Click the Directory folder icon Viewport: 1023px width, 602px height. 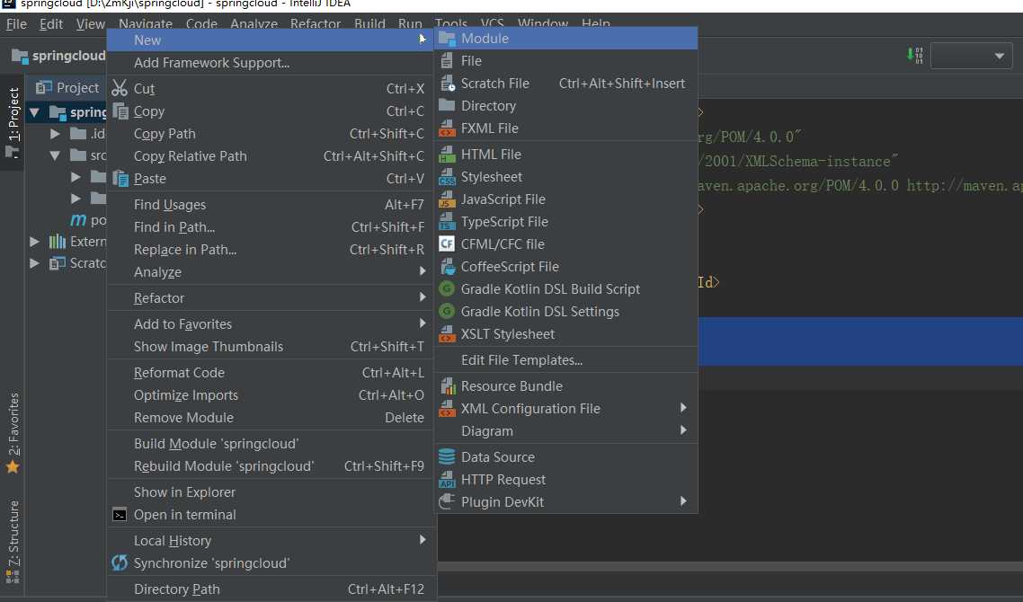point(447,105)
